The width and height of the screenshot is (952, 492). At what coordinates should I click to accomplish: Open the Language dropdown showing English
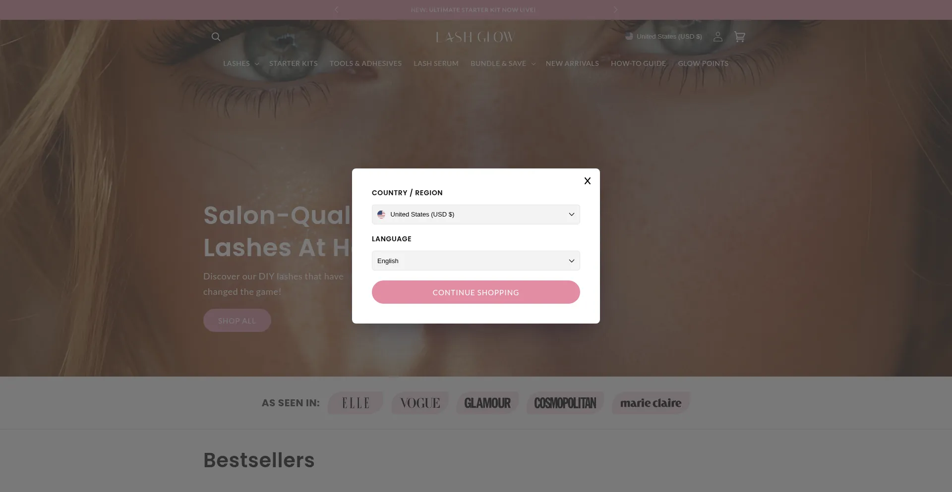click(x=476, y=261)
